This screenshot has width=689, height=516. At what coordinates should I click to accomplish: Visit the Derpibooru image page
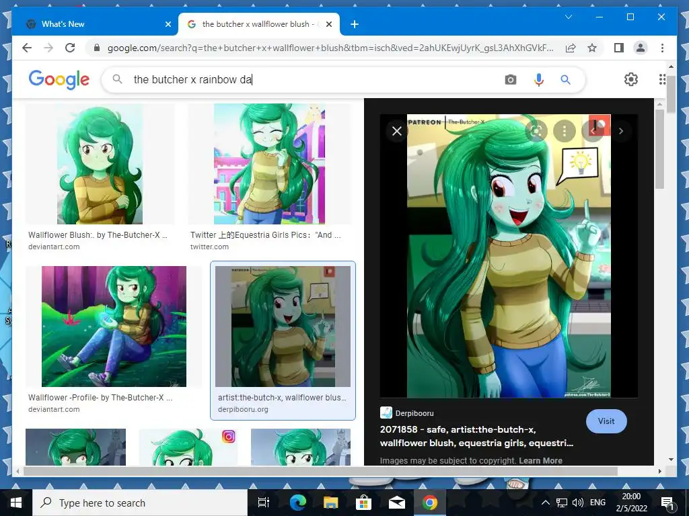[606, 421]
